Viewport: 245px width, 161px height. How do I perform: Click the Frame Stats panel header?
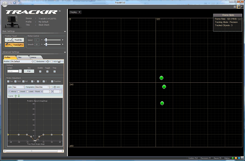[227, 15]
